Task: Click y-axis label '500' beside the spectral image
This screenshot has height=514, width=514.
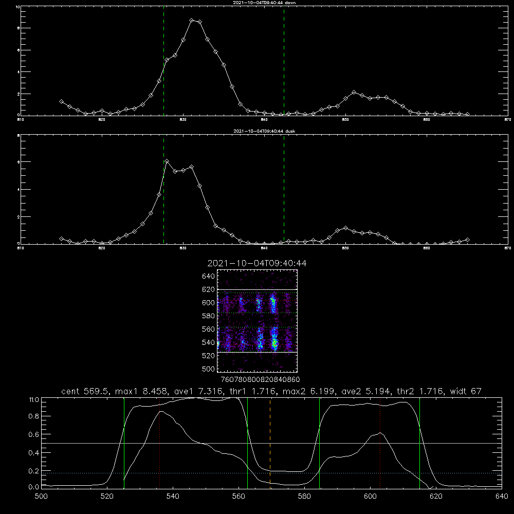Action: pos(208,369)
